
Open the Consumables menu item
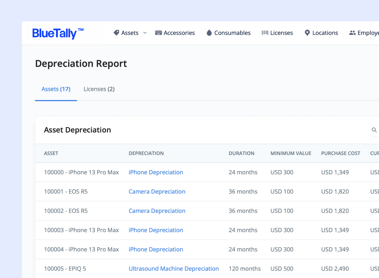(x=232, y=33)
